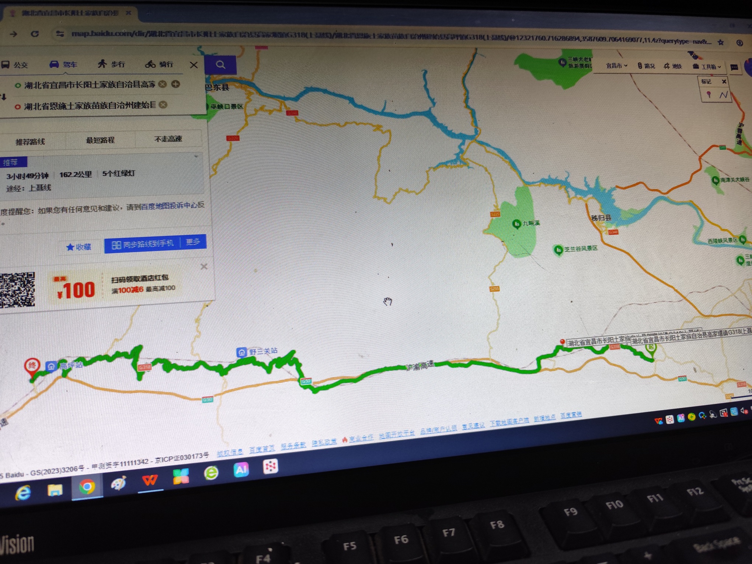Open the feedback message bubble icon
Screen dimensions: 752x564
734,67
